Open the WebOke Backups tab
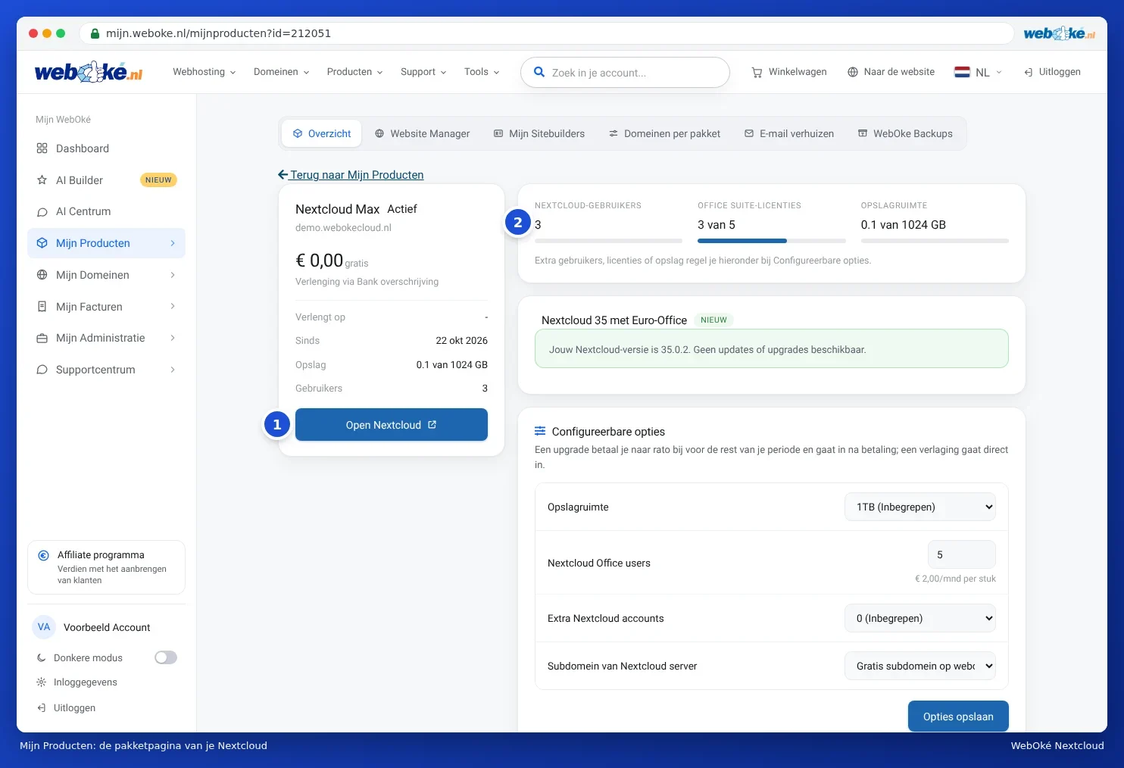This screenshot has height=768, width=1124. (x=905, y=133)
